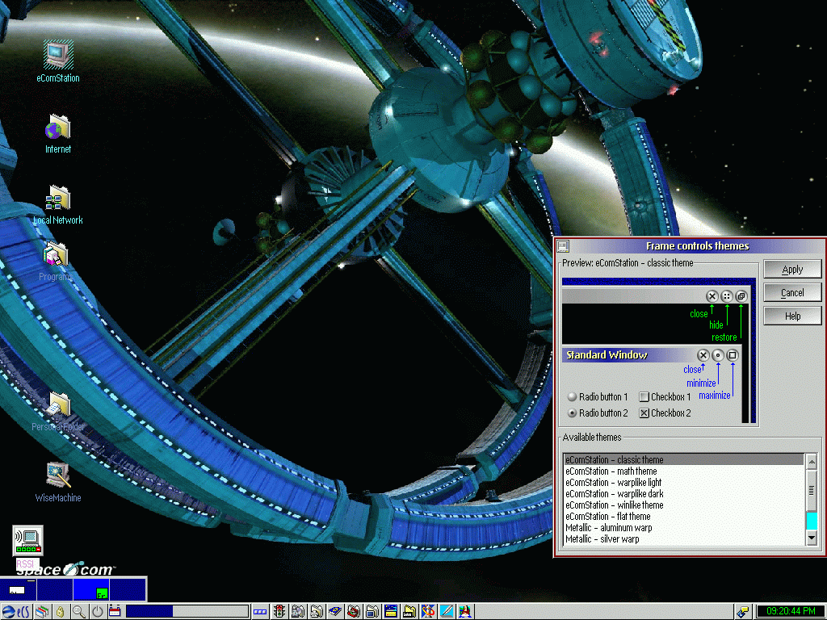Screen dimensions: 827x620
Task: Click the magnifier search icon on taskbar
Action: [x=78, y=612]
